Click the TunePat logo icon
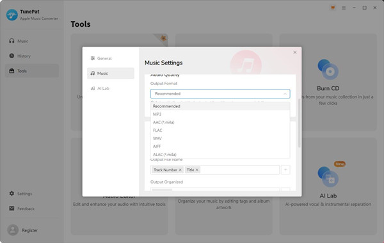This screenshot has width=384, height=243. (x=12, y=15)
